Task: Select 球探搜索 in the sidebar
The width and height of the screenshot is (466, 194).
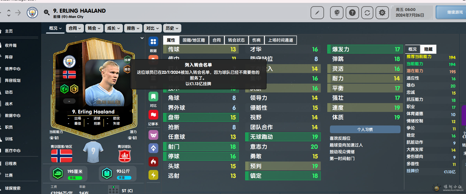Action: point(13,188)
